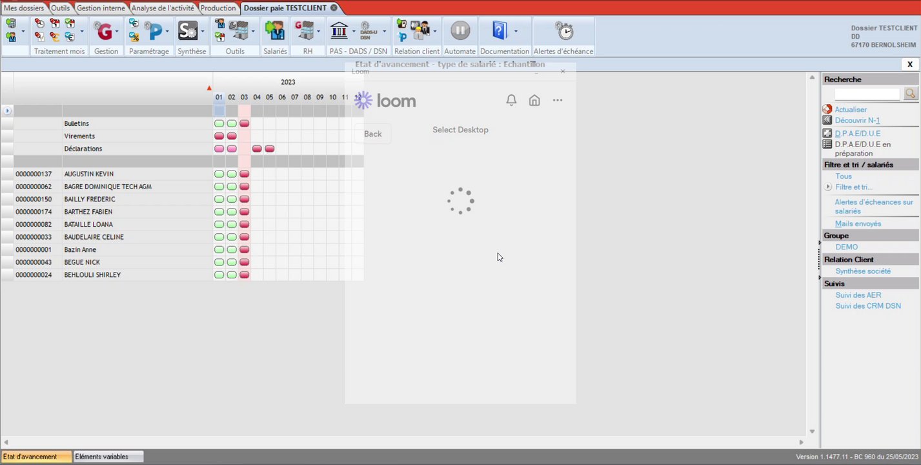Open the Découvrir N-1 link
This screenshot has height=465, width=921.
coord(857,121)
